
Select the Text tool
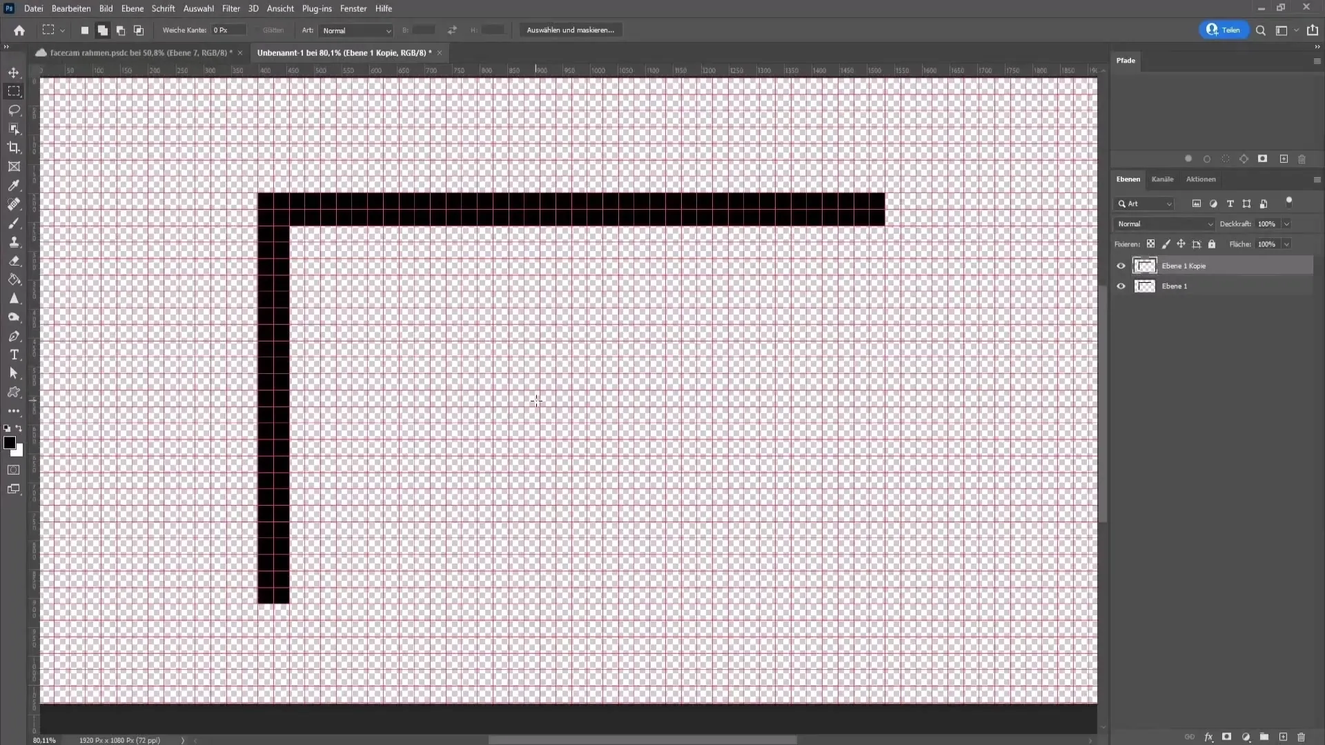pyautogui.click(x=14, y=355)
